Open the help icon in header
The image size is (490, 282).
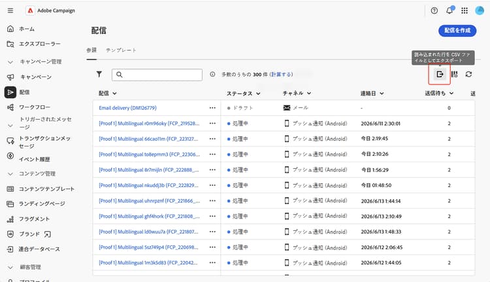click(x=434, y=10)
